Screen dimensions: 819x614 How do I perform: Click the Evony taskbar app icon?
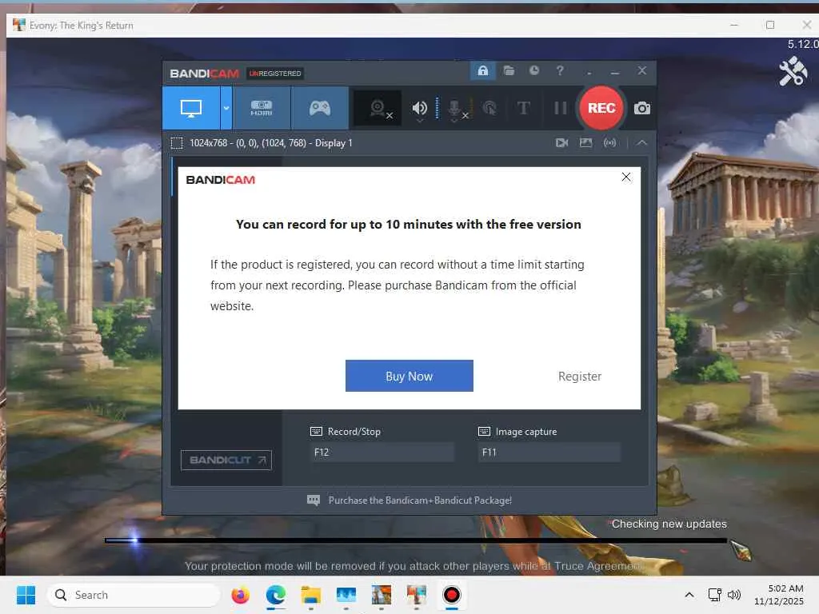416,595
